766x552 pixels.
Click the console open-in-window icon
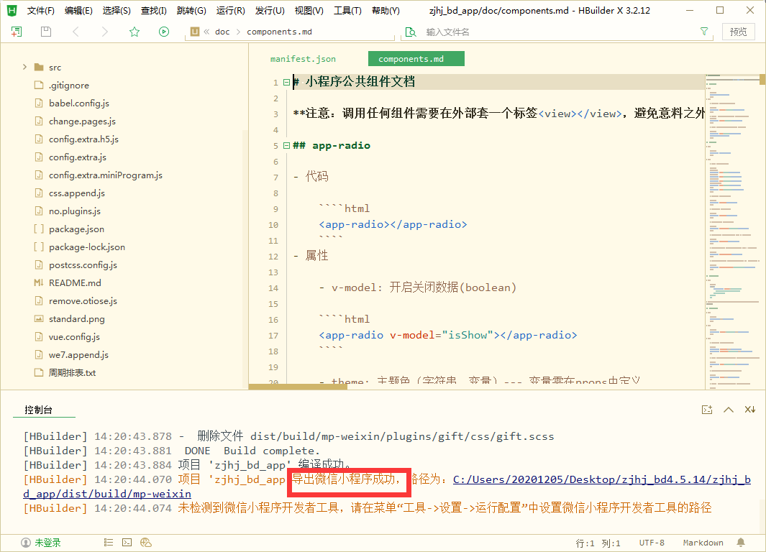click(x=707, y=410)
